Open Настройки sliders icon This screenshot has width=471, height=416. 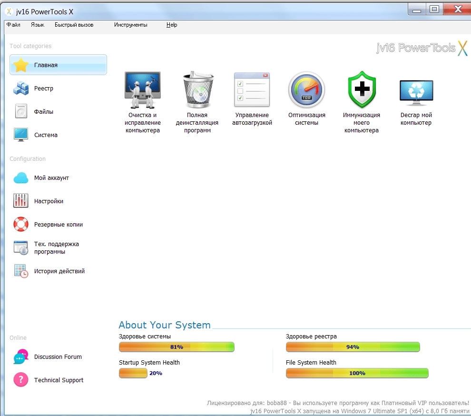pyautogui.click(x=21, y=200)
